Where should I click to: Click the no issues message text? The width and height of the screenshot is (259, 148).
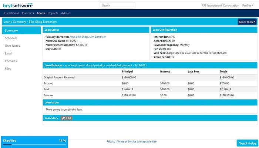coord(64,110)
